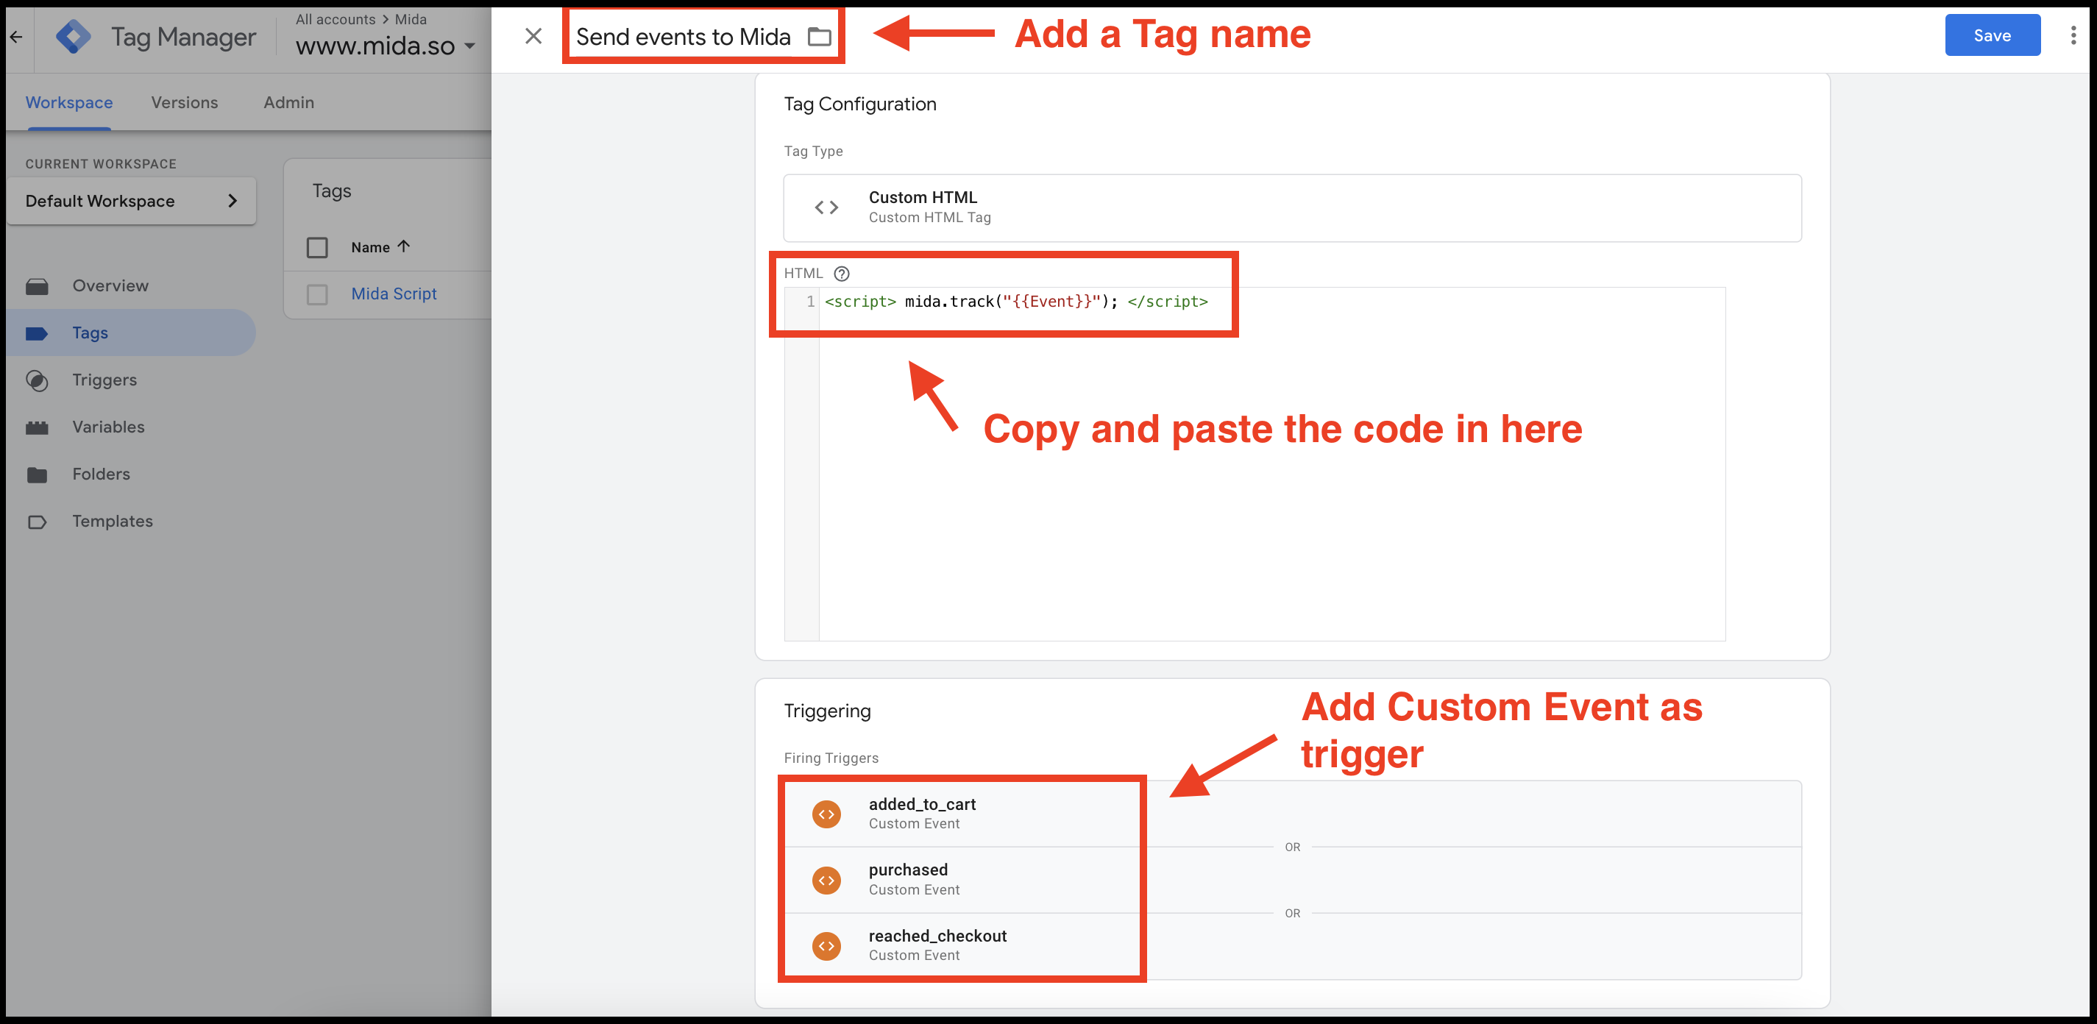
Task: Toggle the select-all checkbox next to Name
Action: 316,247
